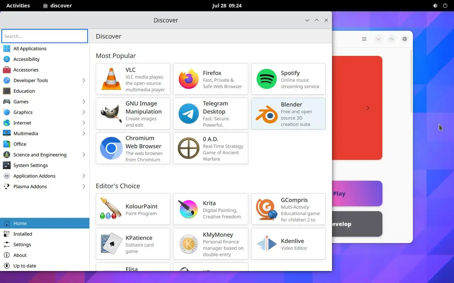This screenshot has width=454, height=283.
Task: Click the background window scrollbar
Action: [411, 81]
